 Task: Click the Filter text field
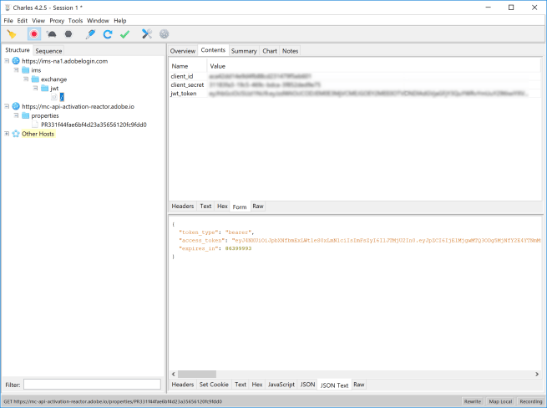[92, 385]
